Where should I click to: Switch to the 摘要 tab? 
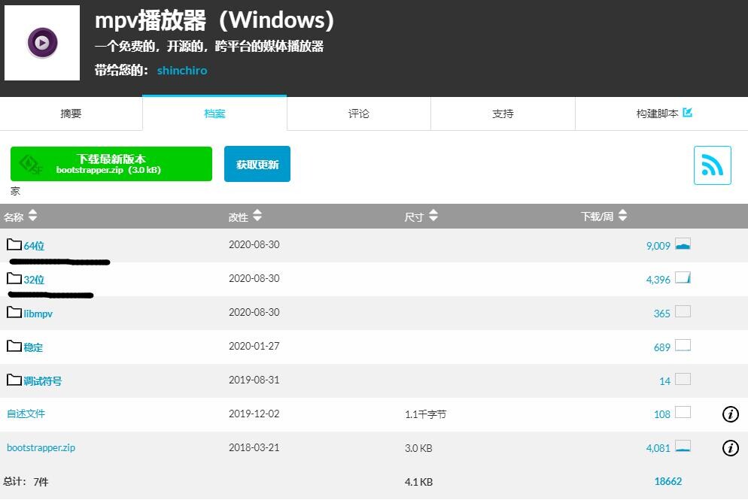71,114
